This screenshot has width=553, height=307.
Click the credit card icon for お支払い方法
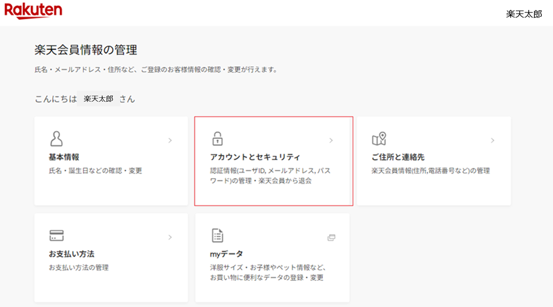[x=56, y=236]
